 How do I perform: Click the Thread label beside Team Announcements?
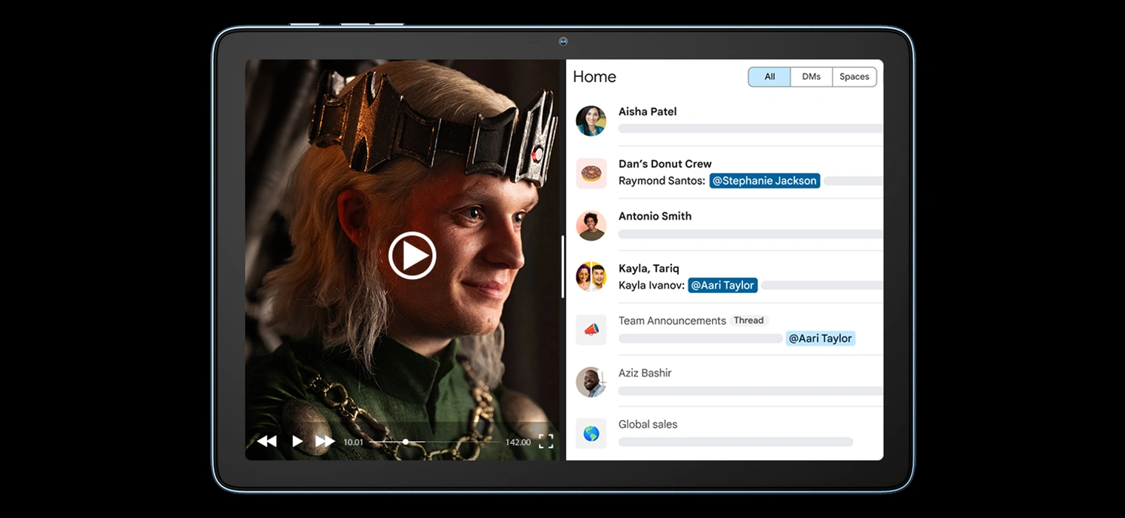point(749,320)
